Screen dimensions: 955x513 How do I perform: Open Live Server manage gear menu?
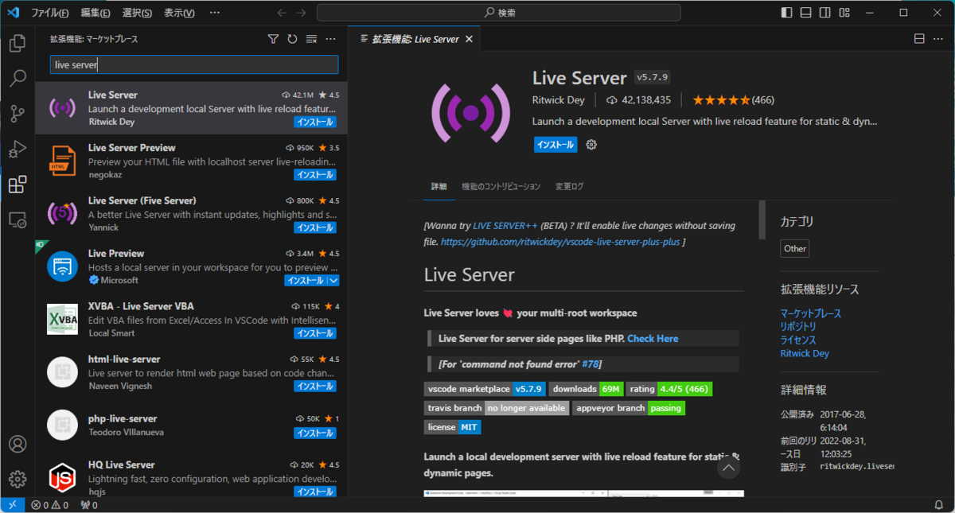(591, 145)
